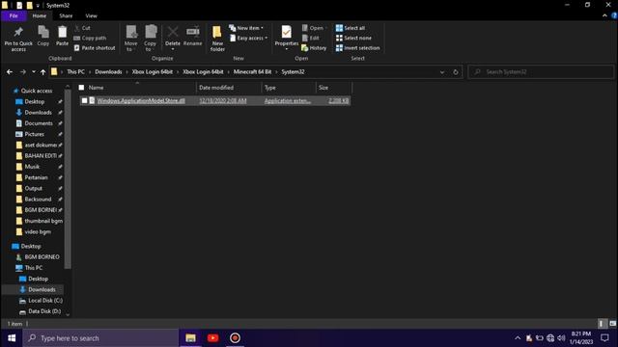Open the Quick Access Toolbar dropdown
This screenshot has width=618, height=347.
[38, 6]
